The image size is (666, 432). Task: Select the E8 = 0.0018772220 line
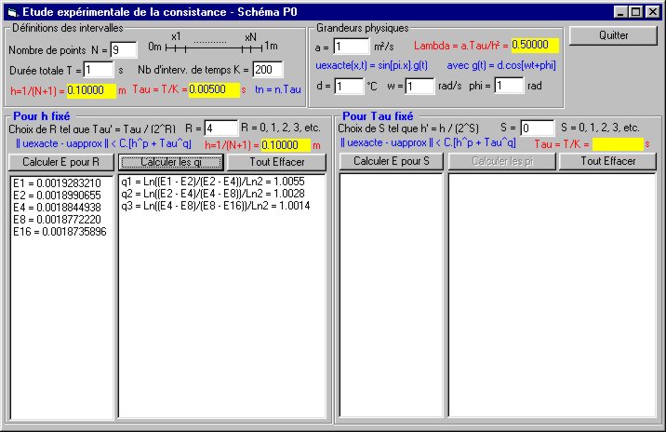pyautogui.click(x=58, y=220)
